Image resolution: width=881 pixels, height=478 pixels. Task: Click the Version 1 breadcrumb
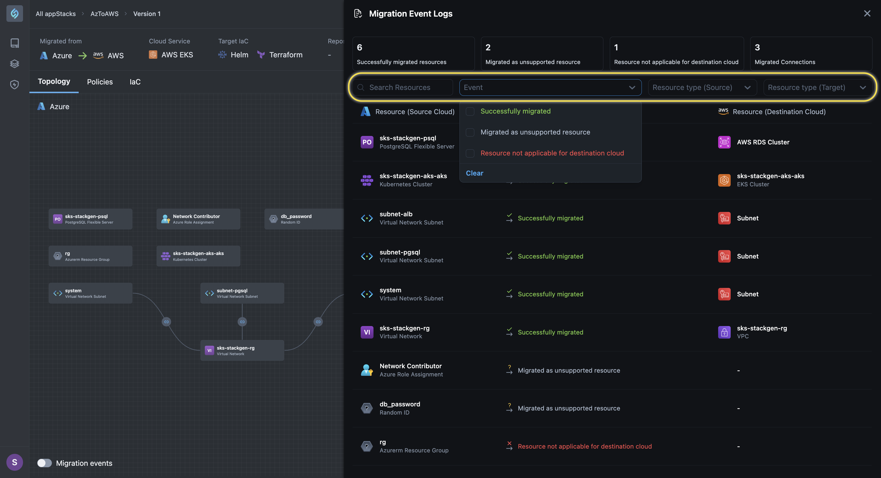pyautogui.click(x=147, y=14)
